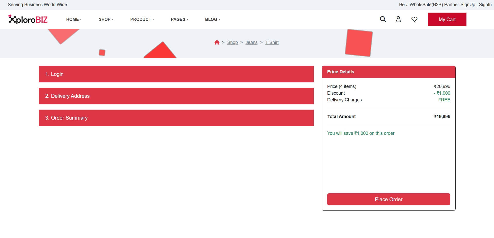Open the BLOG dropdown menu
This screenshot has height=238, width=494.
[x=212, y=19]
